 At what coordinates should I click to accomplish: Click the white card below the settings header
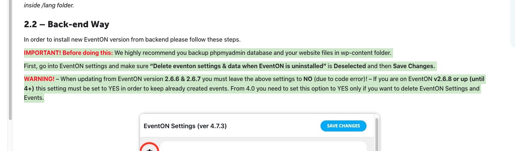263,147
